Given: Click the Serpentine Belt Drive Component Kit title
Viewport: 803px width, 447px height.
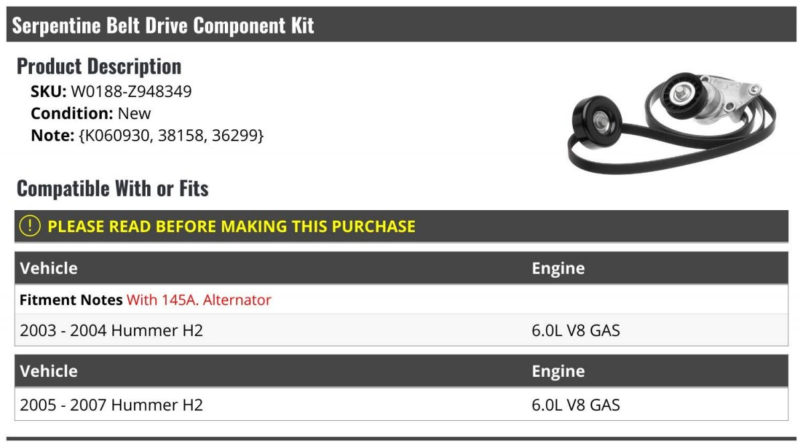Looking at the screenshot, I should coord(163,26).
